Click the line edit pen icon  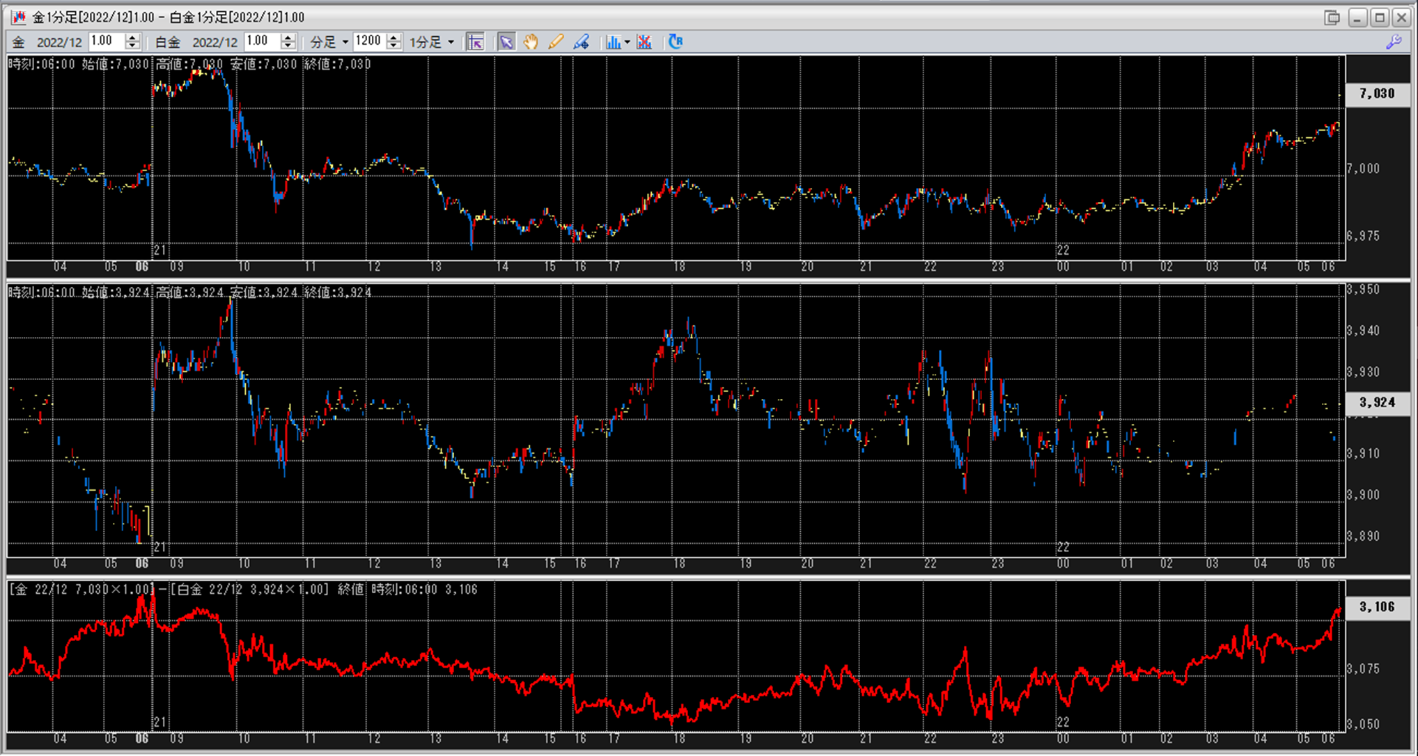581,42
